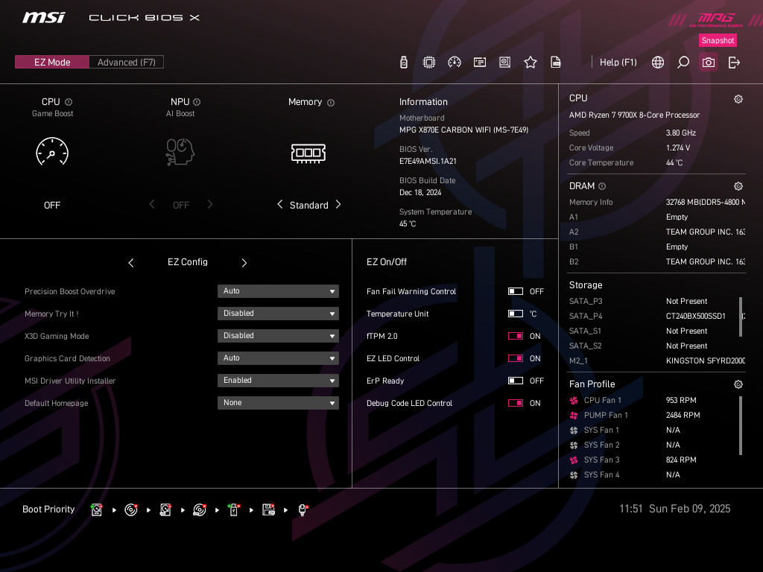Open Favorites star icon

[530, 63]
